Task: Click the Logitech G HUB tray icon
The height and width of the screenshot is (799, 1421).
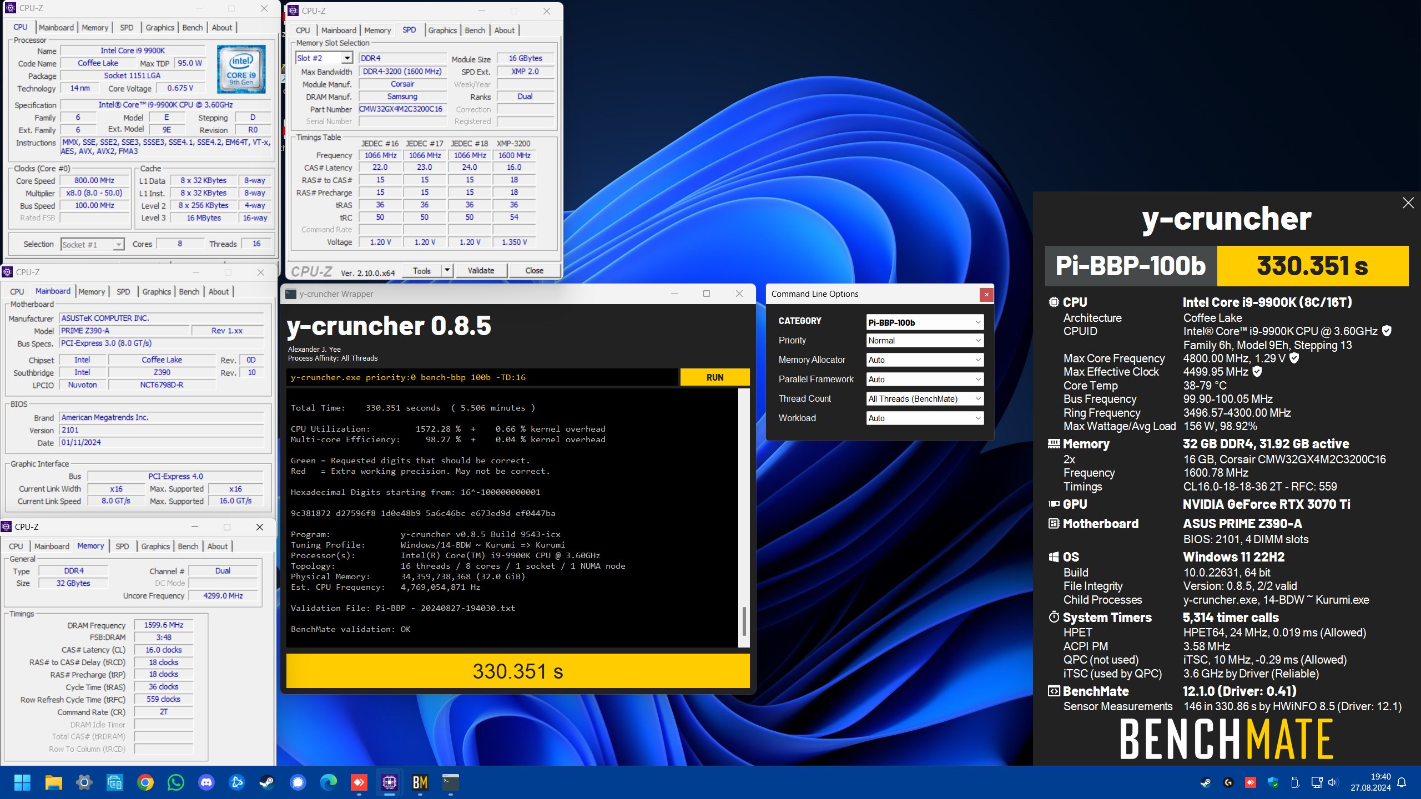Action: (x=1228, y=782)
